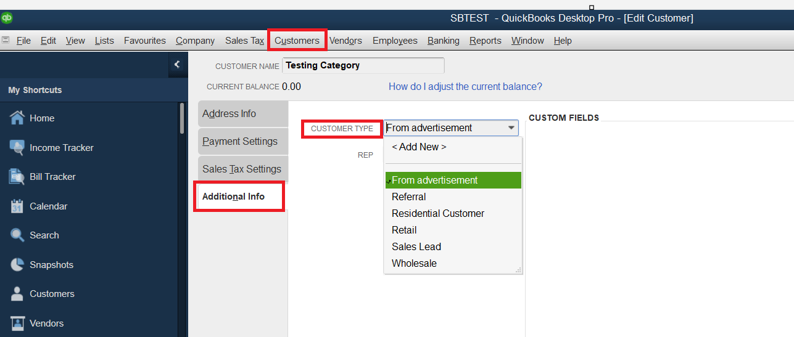The height and width of the screenshot is (337, 794).
Task: Open the Customer Type dropdown arrow
Action: [511, 128]
